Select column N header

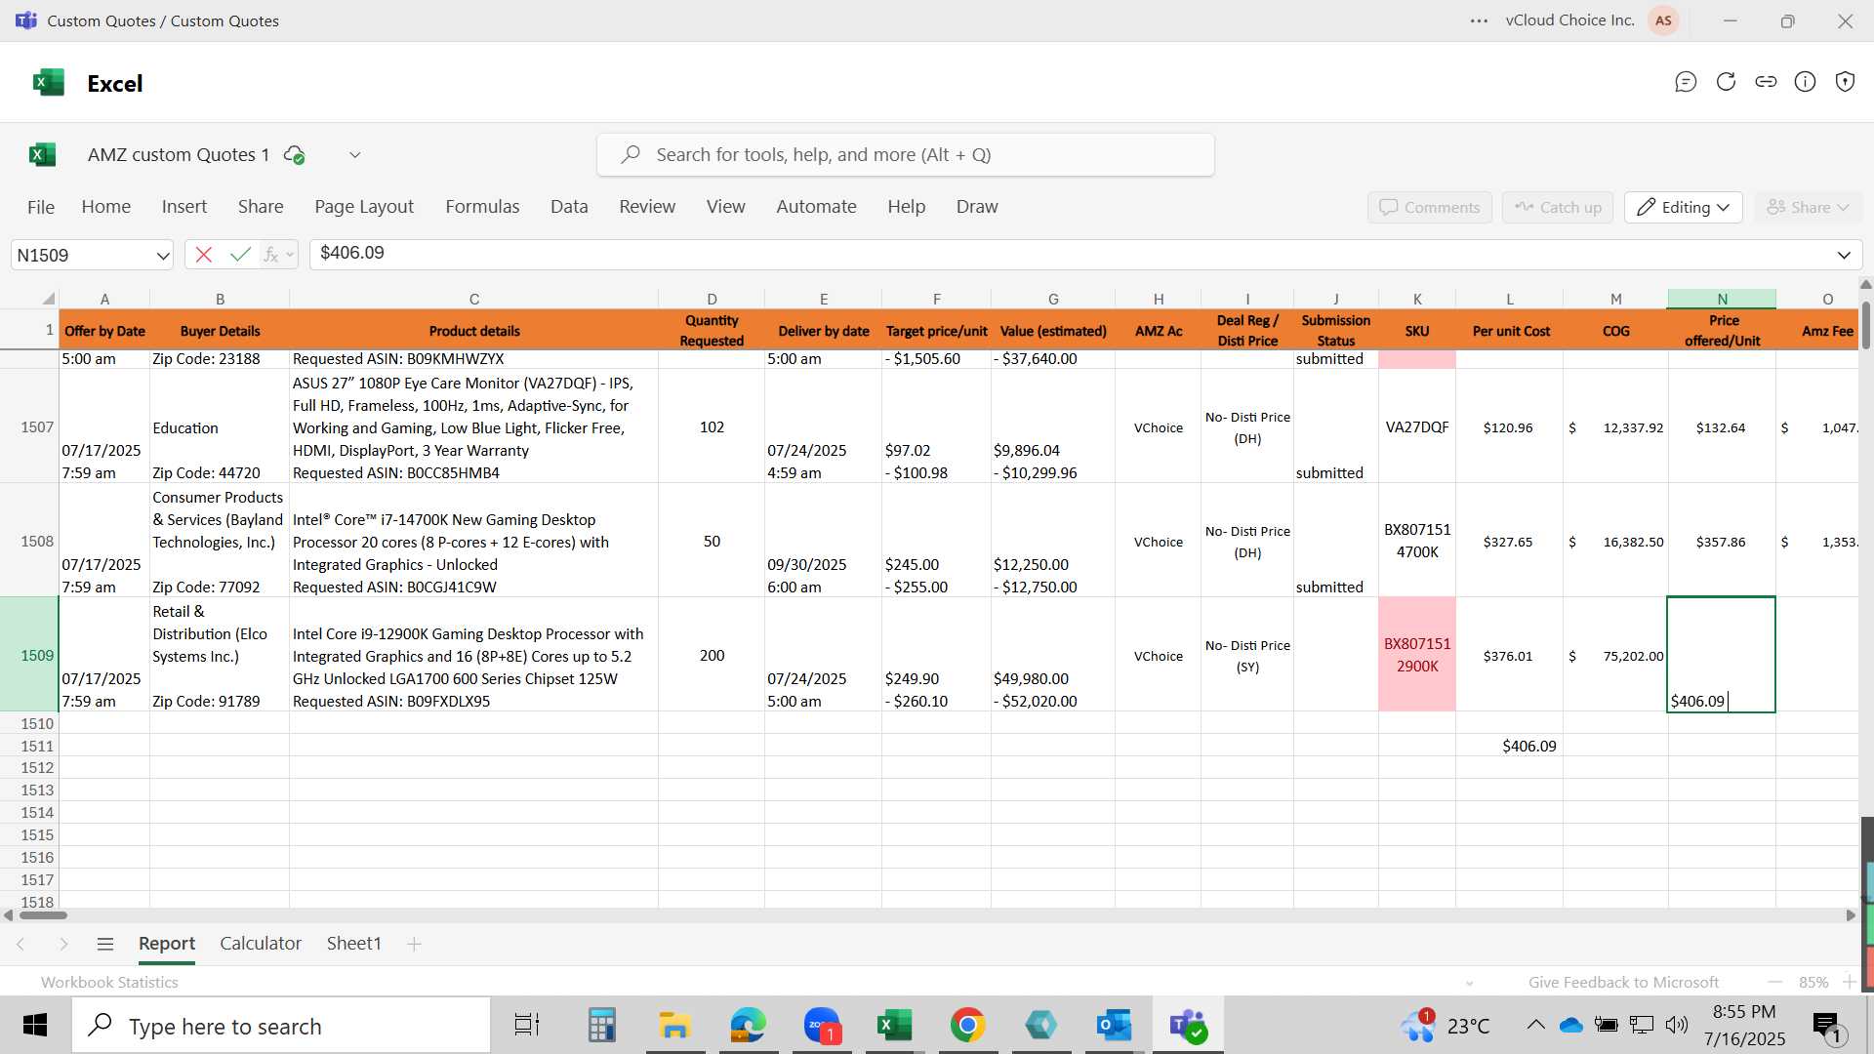click(x=1722, y=299)
